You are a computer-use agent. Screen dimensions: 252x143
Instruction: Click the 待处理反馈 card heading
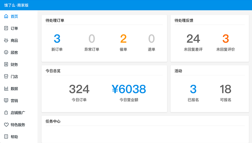pyautogui.click(x=184, y=21)
